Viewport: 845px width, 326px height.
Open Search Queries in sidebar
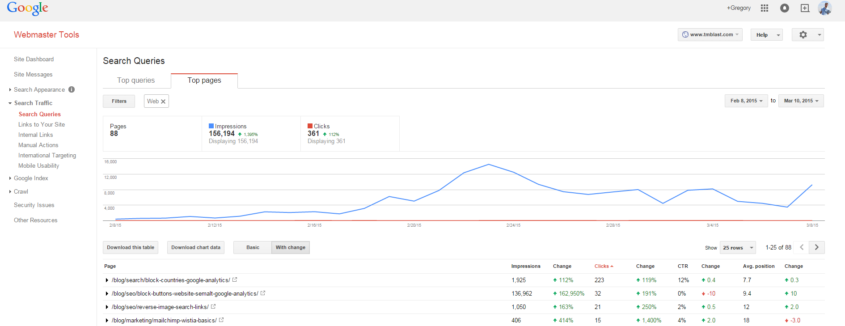[x=40, y=114]
